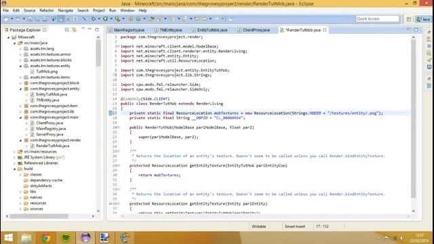Open the Window menu
Screen dimensions: 434x244
(127, 11)
